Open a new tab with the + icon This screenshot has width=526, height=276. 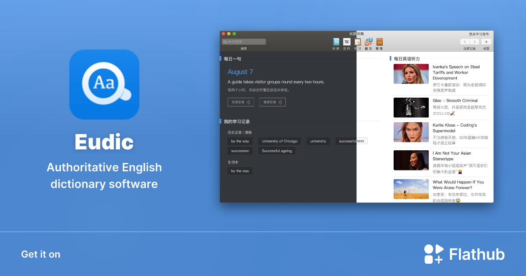(x=487, y=42)
